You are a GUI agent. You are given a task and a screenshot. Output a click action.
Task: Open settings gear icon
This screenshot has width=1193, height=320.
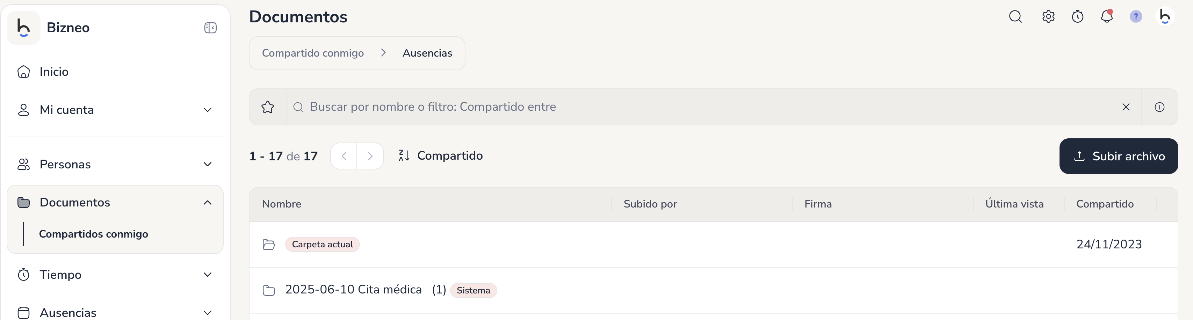[x=1048, y=17]
